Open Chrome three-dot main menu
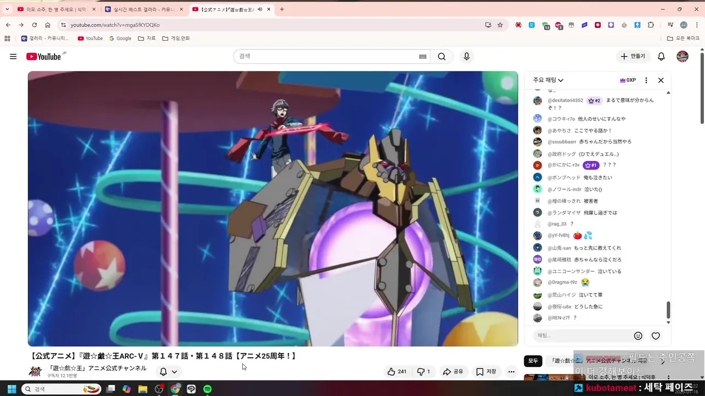Image resolution: width=705 pixels, height=396 pixels. 696,25
